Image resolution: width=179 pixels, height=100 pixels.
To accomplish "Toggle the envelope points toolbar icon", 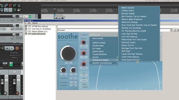I will [6, 10].
